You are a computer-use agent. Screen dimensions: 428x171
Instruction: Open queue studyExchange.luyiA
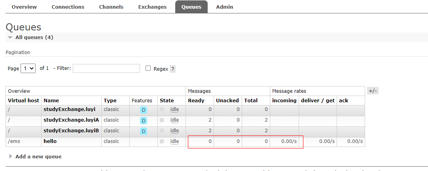[71, 120]
